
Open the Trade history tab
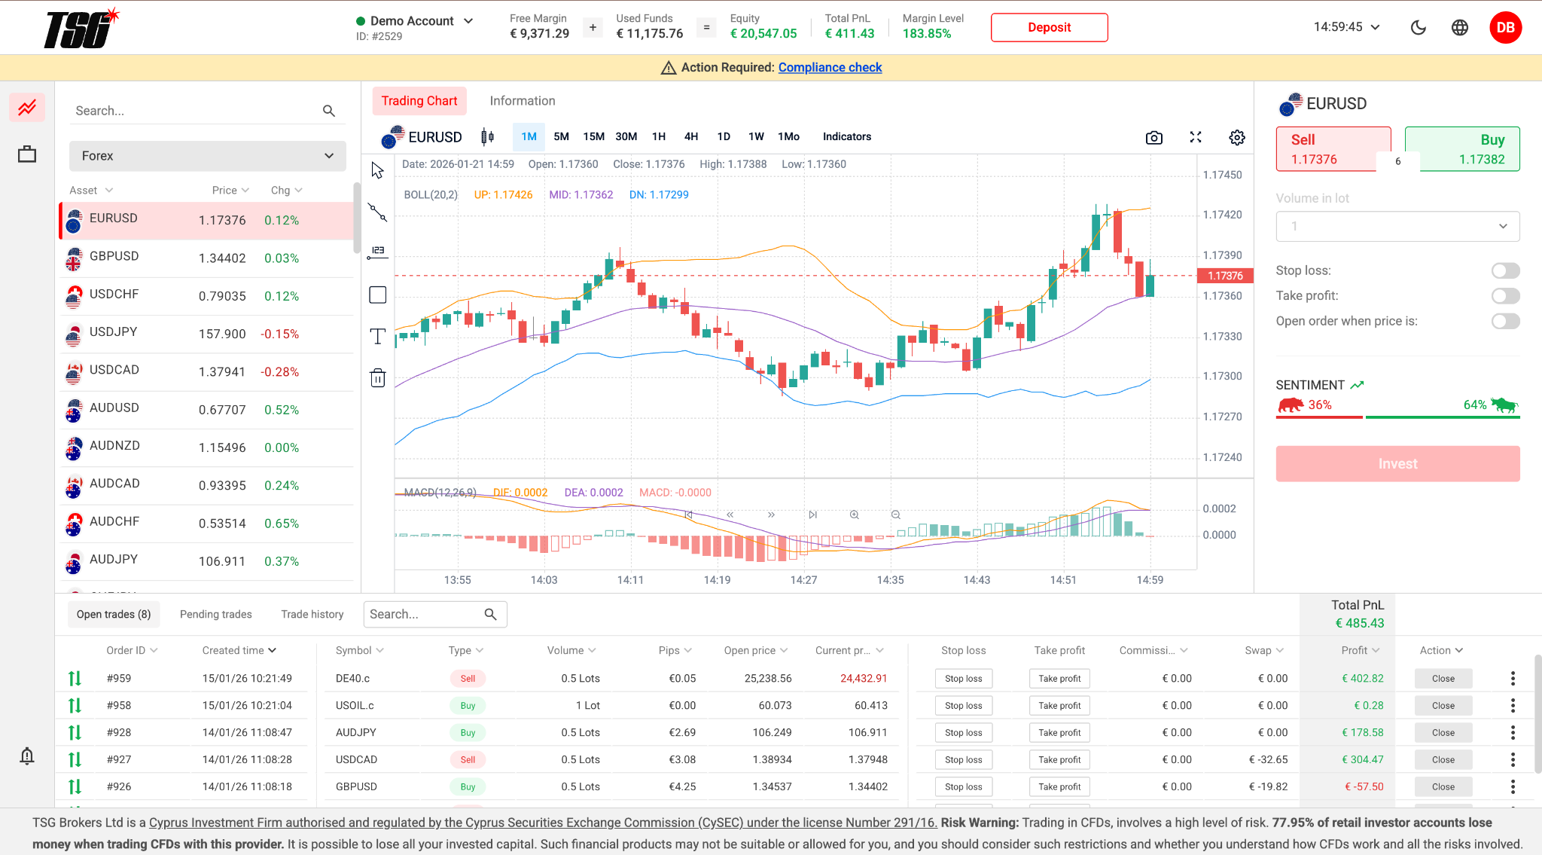[312, 615]
